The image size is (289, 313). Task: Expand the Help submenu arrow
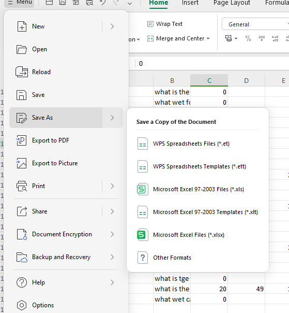[112, 282]
